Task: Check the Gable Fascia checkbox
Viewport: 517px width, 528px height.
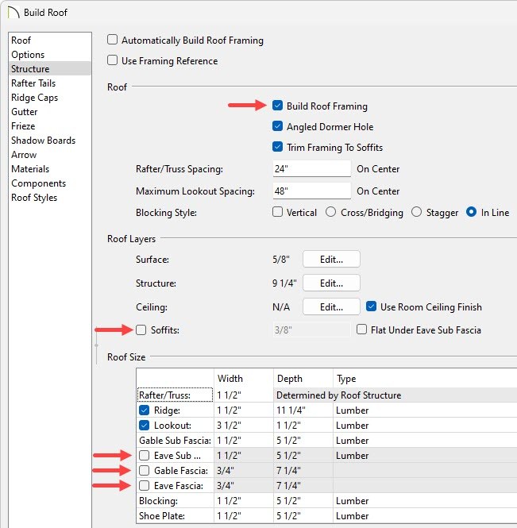Action: tap(145, 470)
